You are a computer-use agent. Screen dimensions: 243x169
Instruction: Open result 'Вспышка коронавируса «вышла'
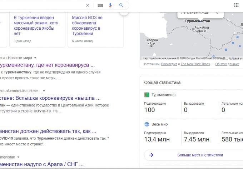(x=50, y=98)
